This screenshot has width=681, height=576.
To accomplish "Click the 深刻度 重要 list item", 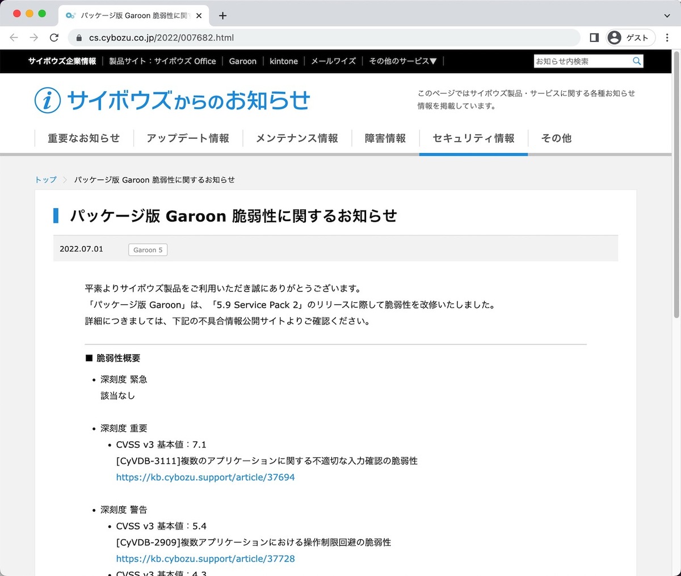I will pos(124,429).
